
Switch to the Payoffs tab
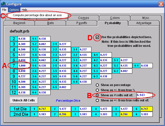pos(81,23)
